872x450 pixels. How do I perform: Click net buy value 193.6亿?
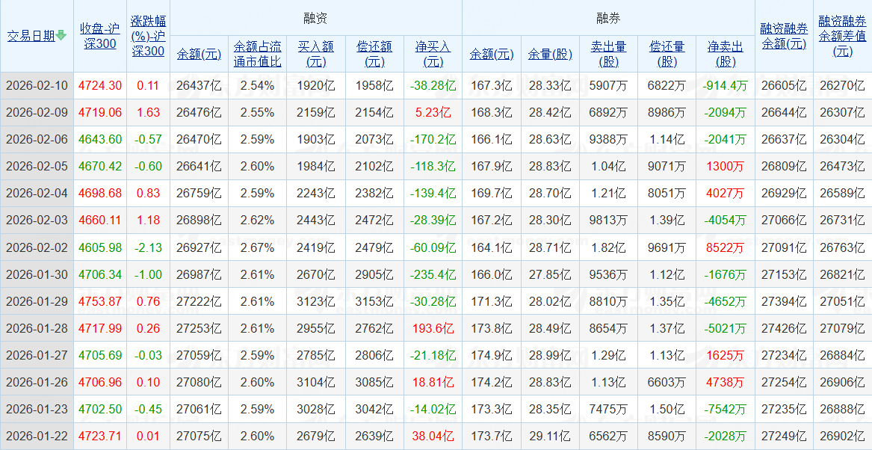(x=433, y=328)
